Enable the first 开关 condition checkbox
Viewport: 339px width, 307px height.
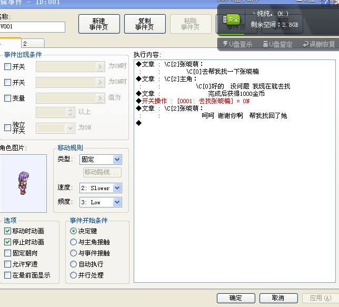click(7, 67)
